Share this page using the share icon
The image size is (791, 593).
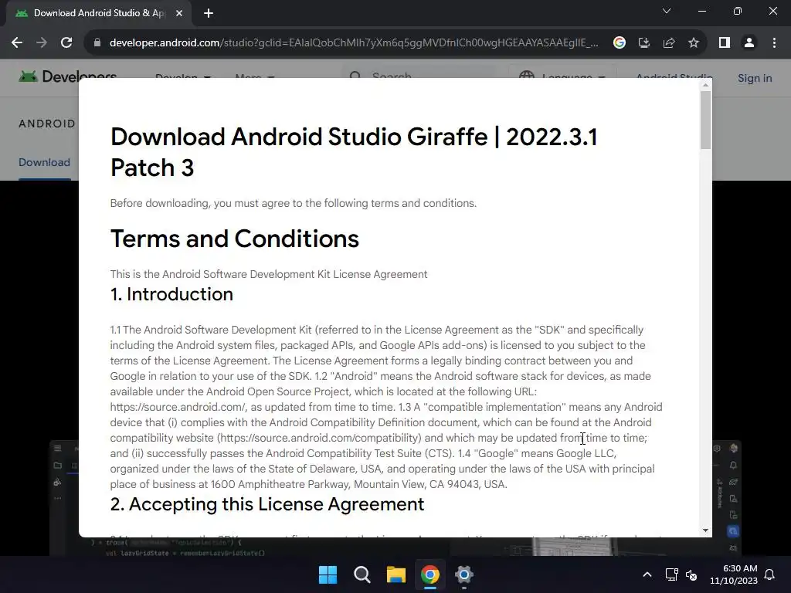669,43
